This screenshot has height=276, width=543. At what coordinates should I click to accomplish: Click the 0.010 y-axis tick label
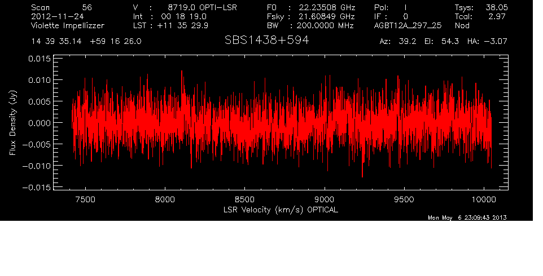pyautogui.click(x=39, y=80)
